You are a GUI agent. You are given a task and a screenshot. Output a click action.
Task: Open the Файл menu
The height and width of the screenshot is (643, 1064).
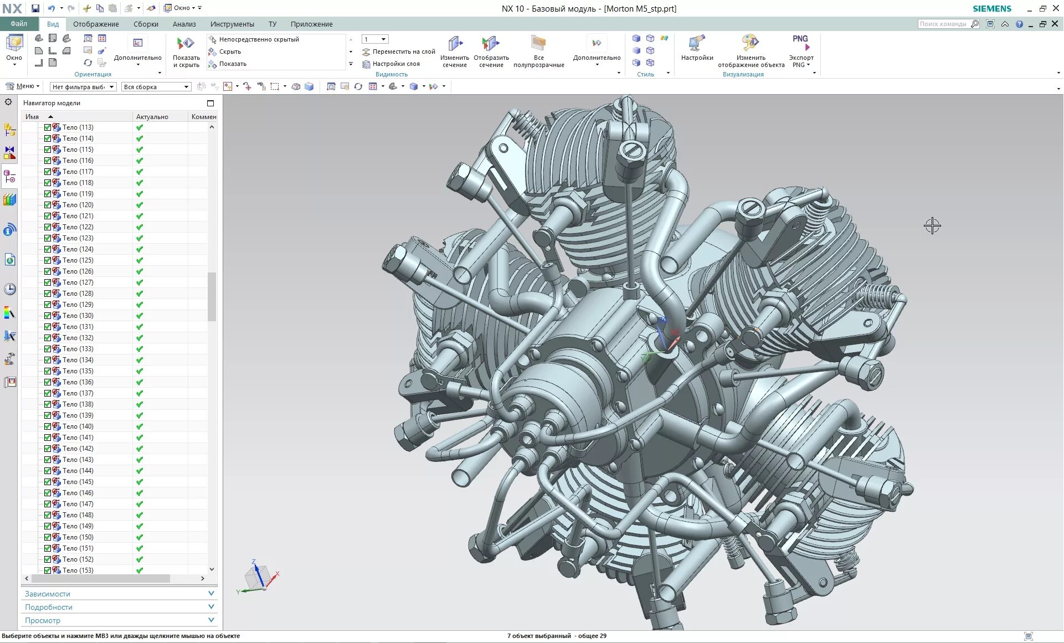point(19,24)
